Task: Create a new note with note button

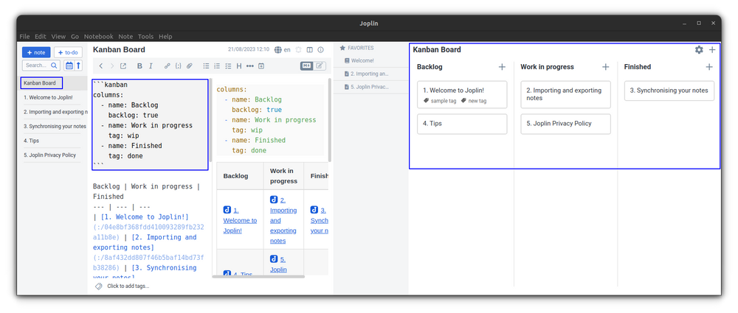Action: click(x=36, y=52)
